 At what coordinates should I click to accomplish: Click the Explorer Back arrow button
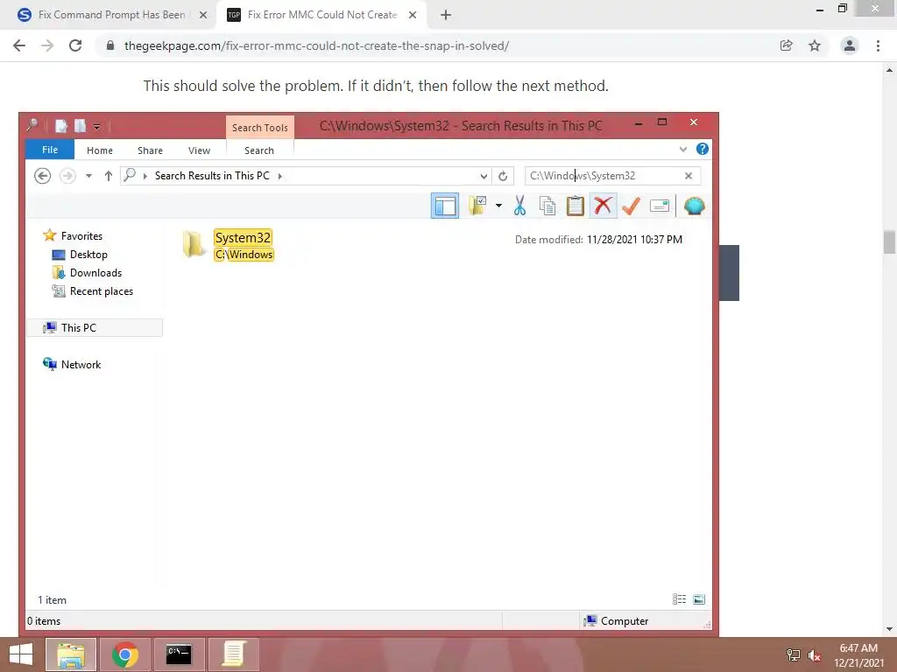click(x=42, y=176)
